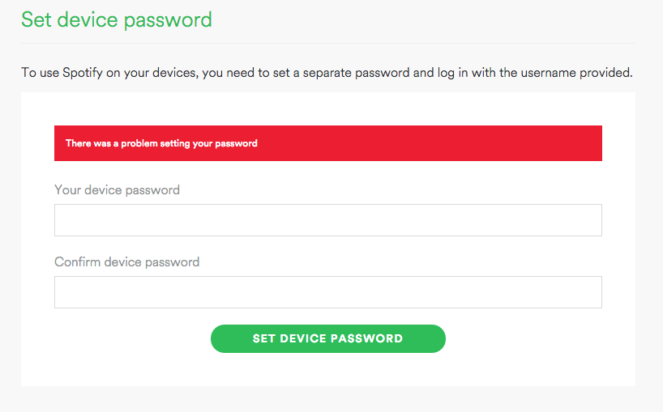Screen dimensions: 663x412
Task: Click empty white card area below the button
Action: (327, 369)
